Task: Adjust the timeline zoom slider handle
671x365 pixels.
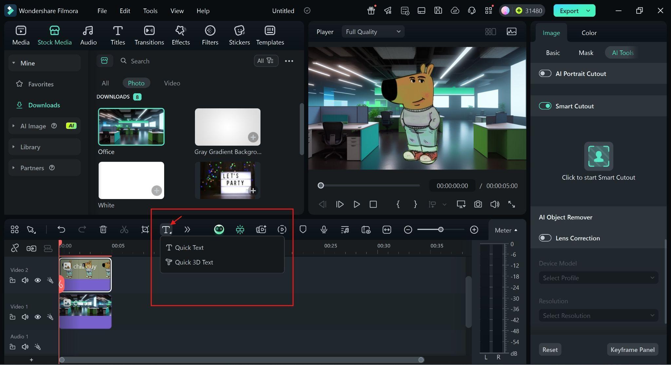Action: point(441,229)
